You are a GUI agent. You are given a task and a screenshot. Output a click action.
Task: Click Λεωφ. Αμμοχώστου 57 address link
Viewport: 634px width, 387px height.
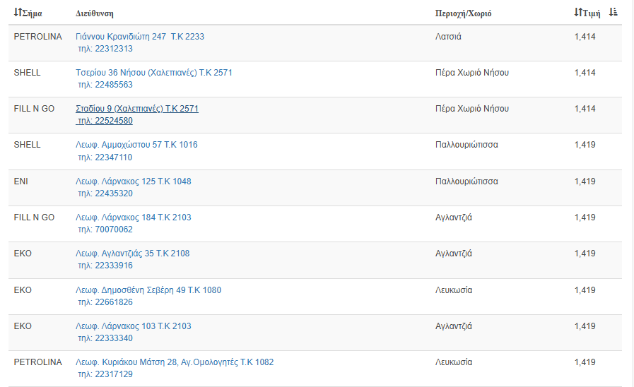136,145
